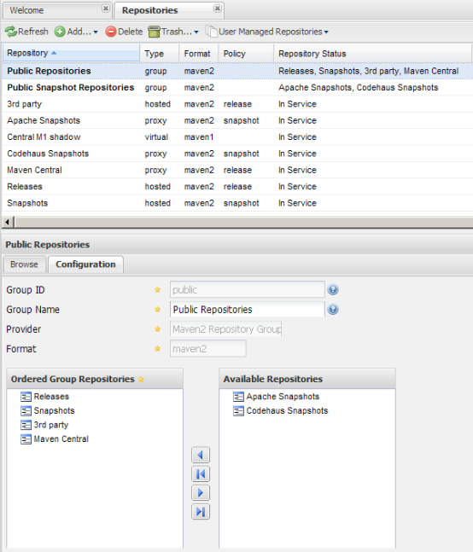Select Apache Snapshots in Available Repositories
This screenshot has height=552, width=473.
click(x=283, y=397)
